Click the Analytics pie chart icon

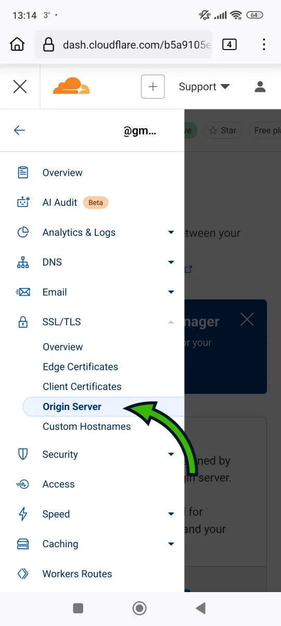[23, 232]
